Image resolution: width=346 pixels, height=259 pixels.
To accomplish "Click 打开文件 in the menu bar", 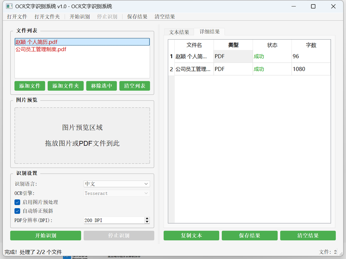I will (17, 16).
